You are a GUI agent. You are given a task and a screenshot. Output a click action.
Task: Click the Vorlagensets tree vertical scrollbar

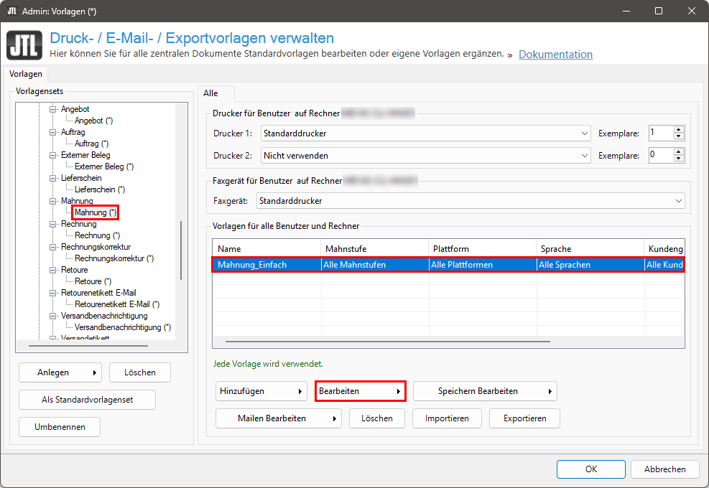[181, 250]
